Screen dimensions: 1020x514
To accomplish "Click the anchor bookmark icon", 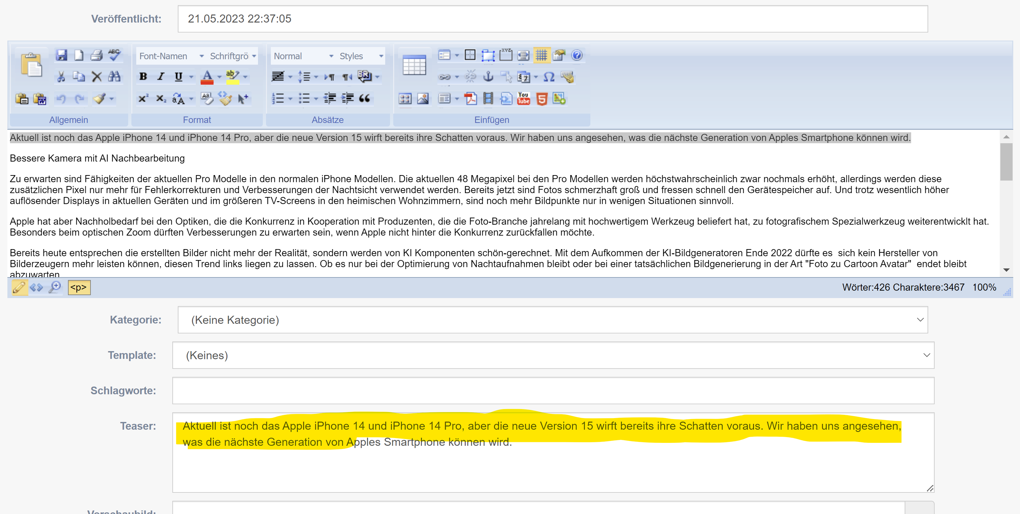I will pyautogui.click(x=488, y=76).
